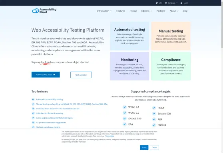This screenshot has width=223, height=153.
Task: Click the check icon beside ADA
Action: pyautogui.click(x=154, y=119)
